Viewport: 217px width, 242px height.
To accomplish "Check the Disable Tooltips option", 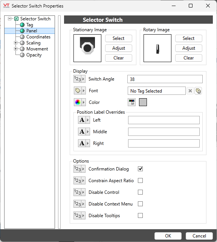I will (140, 215).
